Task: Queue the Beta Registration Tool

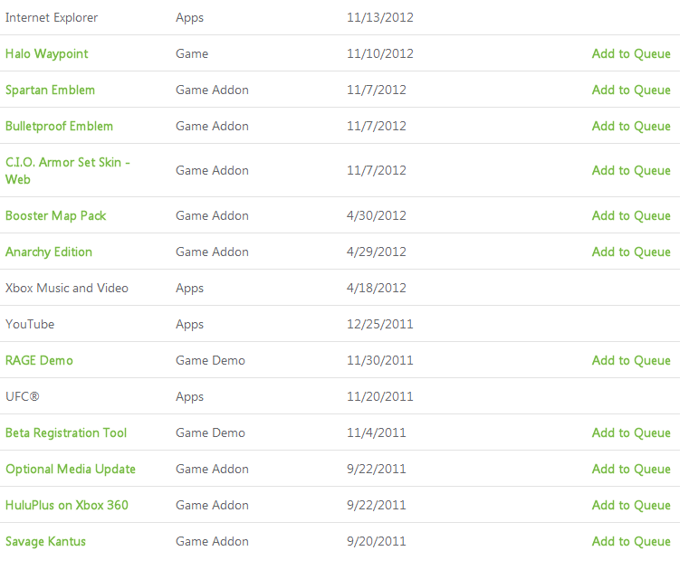Action: [631, 432]
